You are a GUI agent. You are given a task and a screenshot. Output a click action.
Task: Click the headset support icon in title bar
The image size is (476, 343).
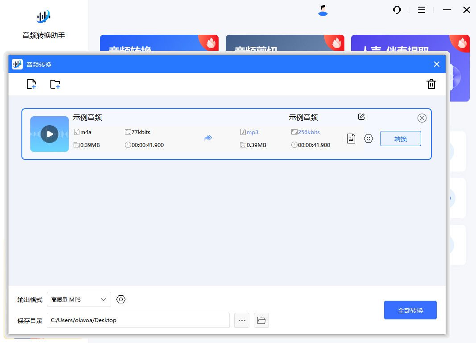coord(397,10)
